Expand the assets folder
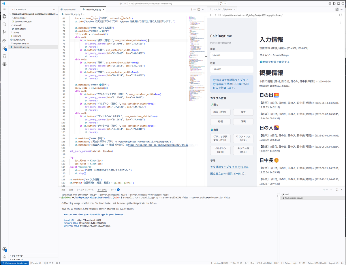346x265 pixels. (x=33, y=32)
